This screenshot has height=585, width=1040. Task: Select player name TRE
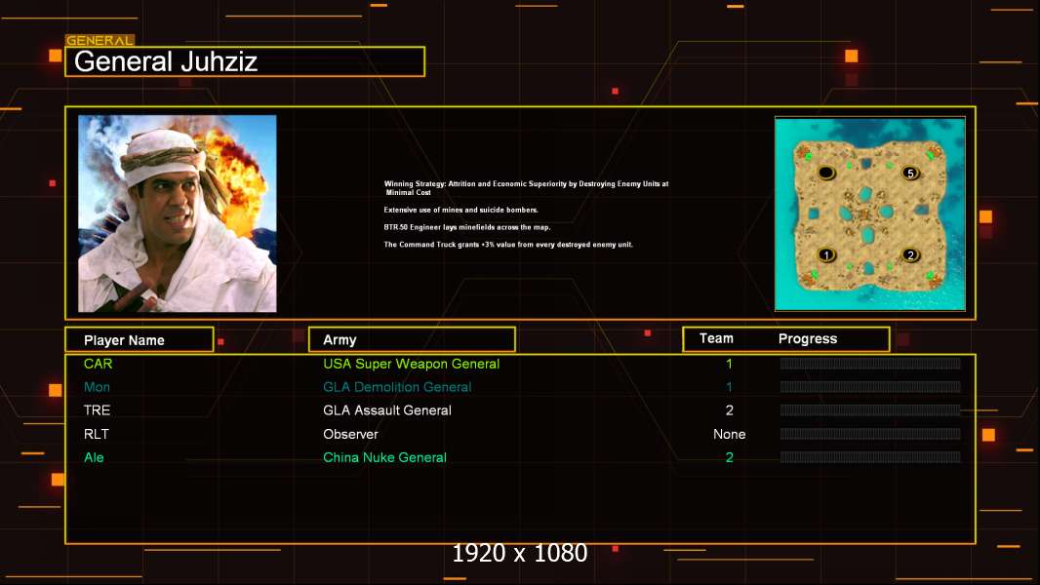[97, 410]
